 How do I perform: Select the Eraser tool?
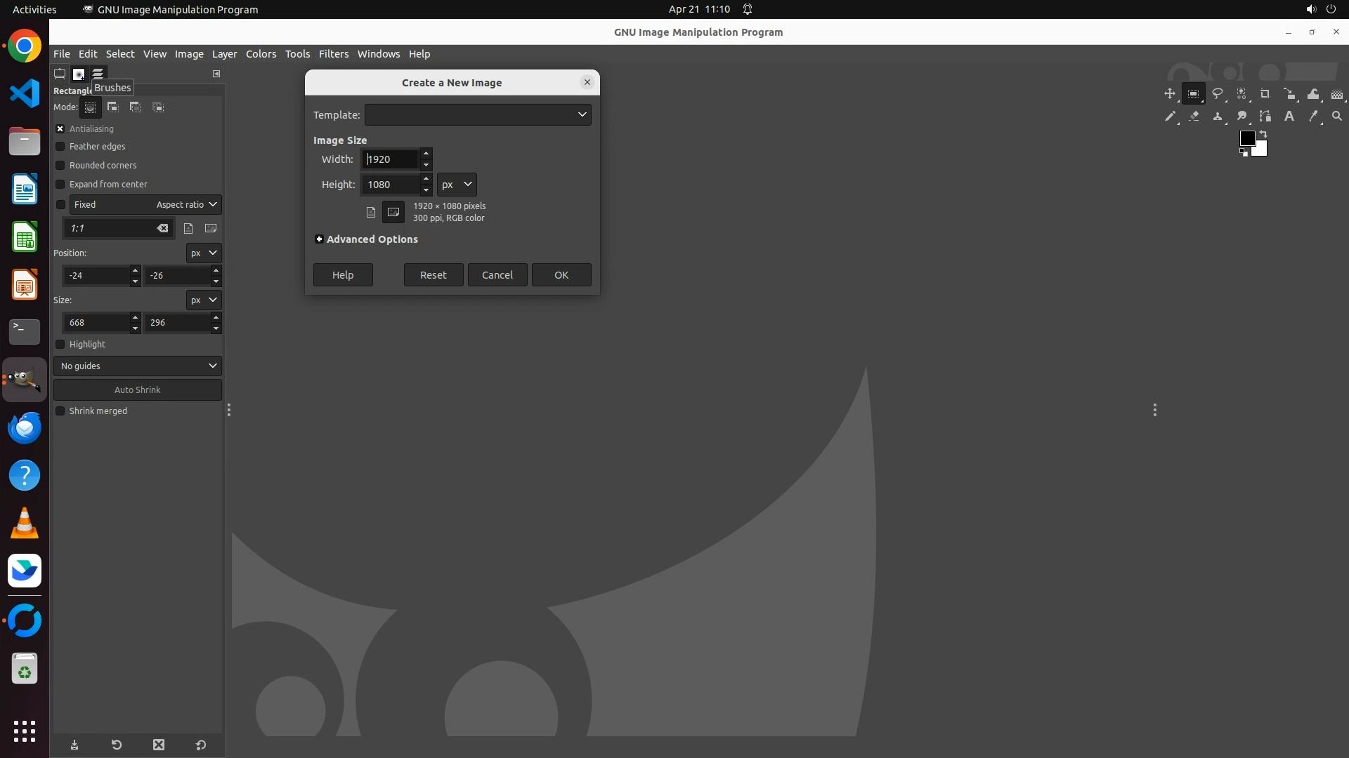click(x=1194, y=117)
